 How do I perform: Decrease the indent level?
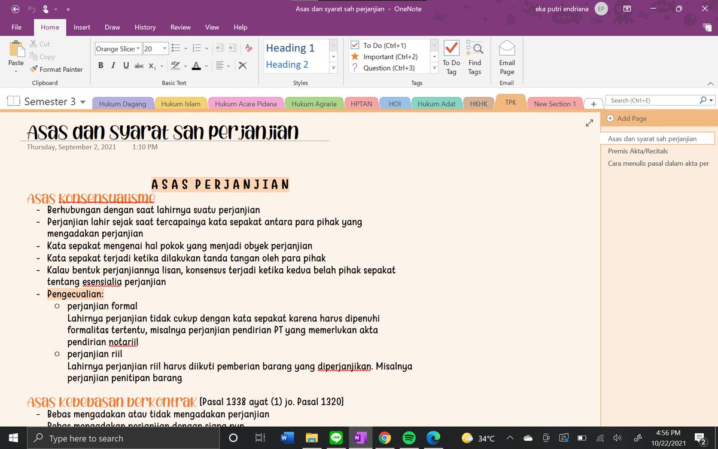[x=220, y=48]
